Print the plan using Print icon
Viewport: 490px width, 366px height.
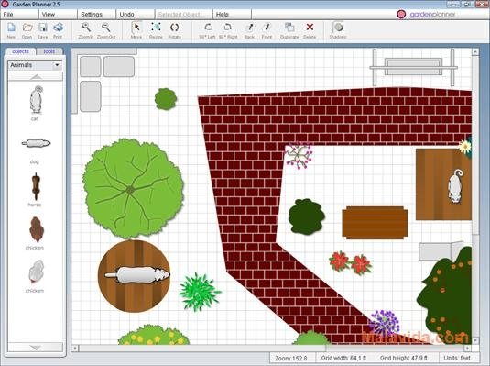58,30
